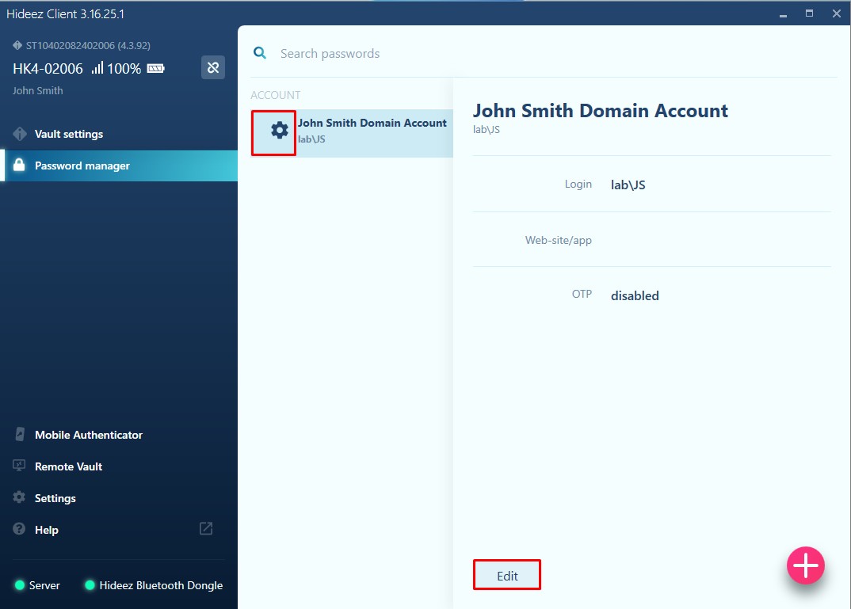Click the battery level icon
851x609 pixels.
tap(155, 69)
